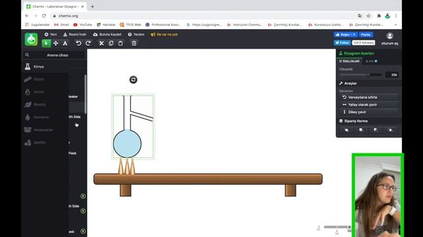Viewport: 423px width, 237px height.
Task: Adjust the Yükseklik height slider
Action: (x=361, y=74)
